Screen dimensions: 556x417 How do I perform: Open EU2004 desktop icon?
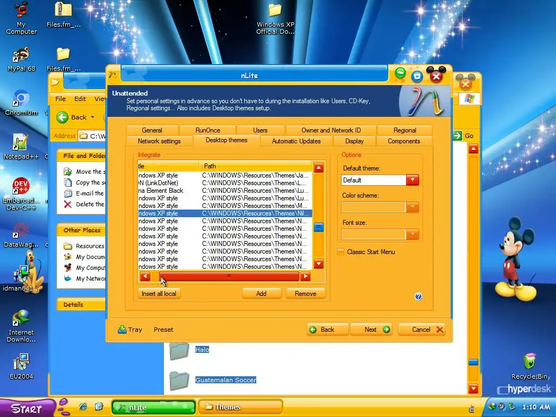[21, 366]
